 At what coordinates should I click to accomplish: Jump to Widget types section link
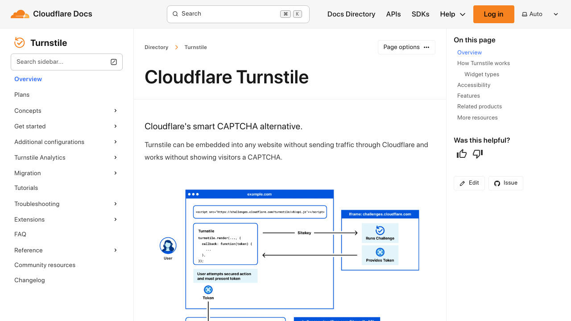click(x=481, y=74)
